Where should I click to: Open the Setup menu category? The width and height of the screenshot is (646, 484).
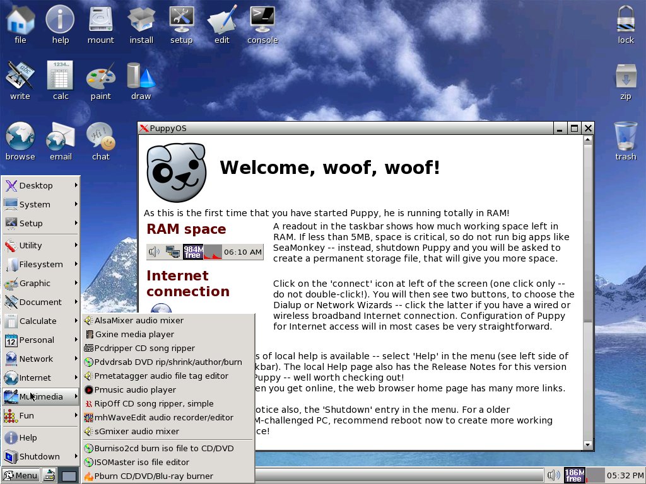pyautogui.click(x=40, y=224)
